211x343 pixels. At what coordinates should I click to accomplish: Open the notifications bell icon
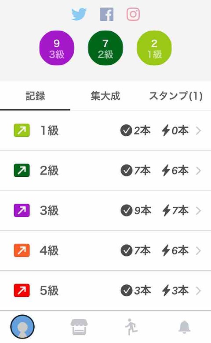184,327
